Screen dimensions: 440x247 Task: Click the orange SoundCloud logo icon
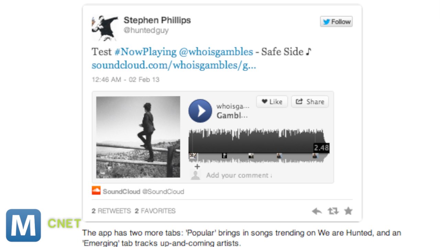[96, 191]
